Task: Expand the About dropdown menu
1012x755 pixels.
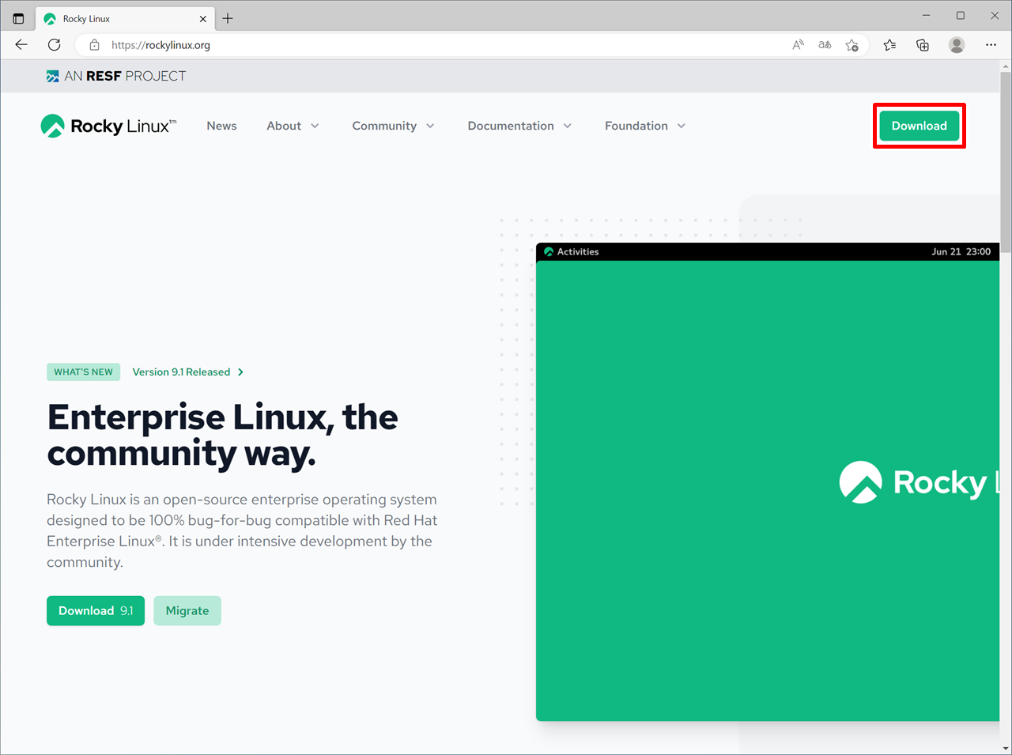Action: [x=293, y=126]
